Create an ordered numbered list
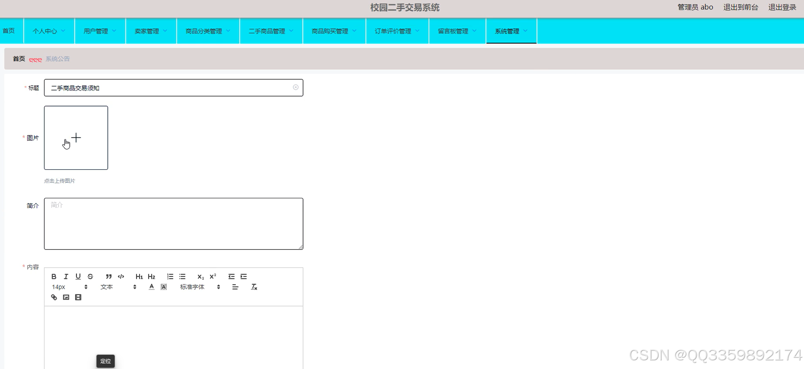Screen dimensions: 804x369 (x=170, y=276)
